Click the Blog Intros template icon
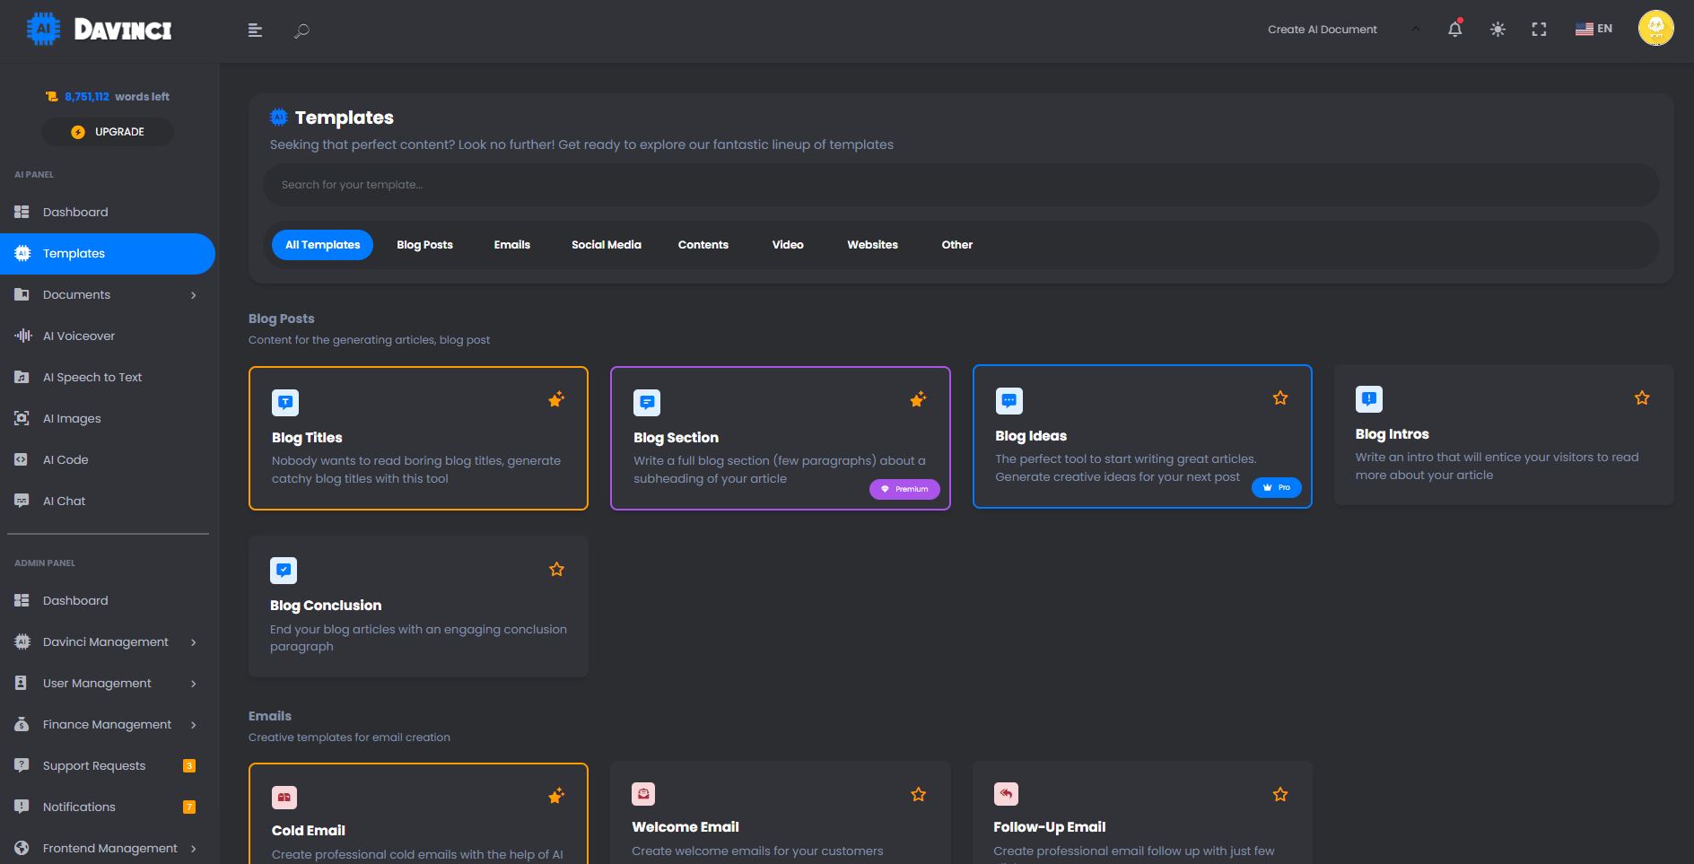The width and height of the screenshot is (1694, 864). (1369, 399)
